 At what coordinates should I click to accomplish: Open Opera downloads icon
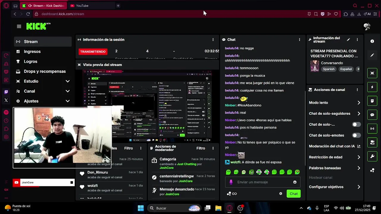[x=359, y=14]
